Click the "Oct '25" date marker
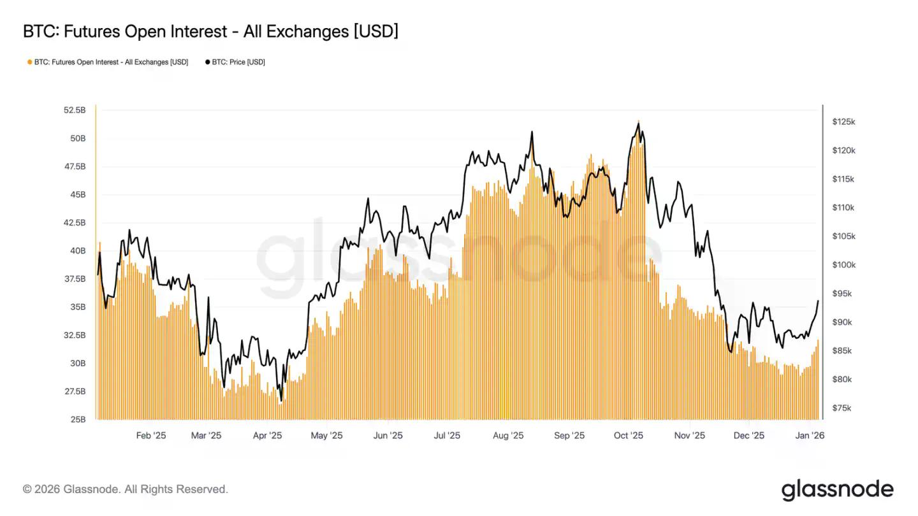Viewport: 918px width, 516px height. 629,436
